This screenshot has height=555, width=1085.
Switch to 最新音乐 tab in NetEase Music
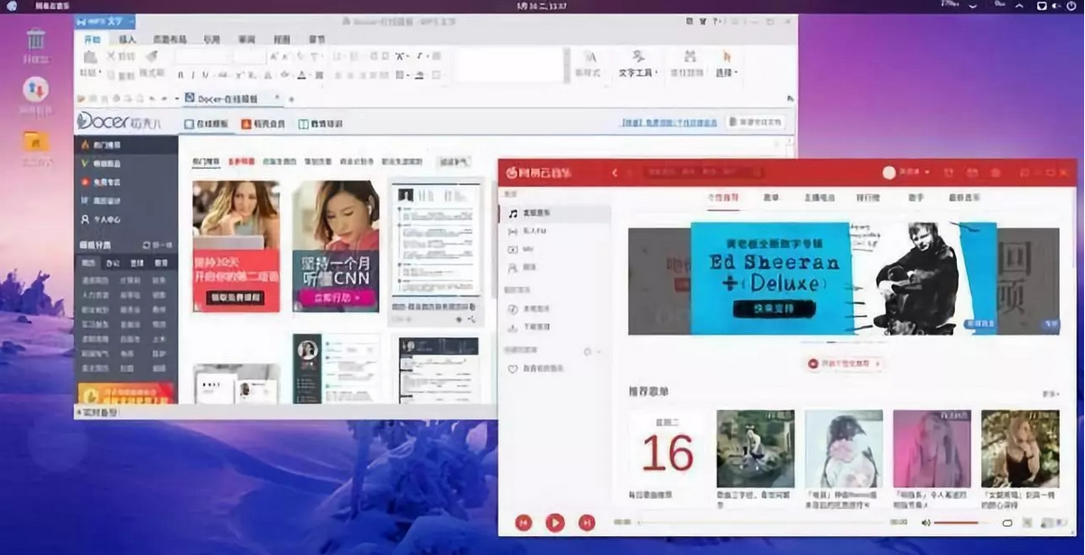963,196
